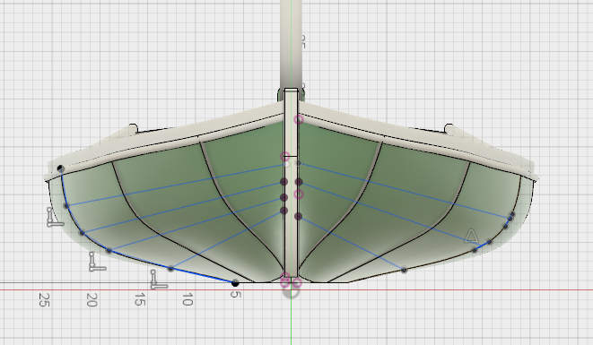Viewport: 593px width, 345px height.
Task: Select the black spline endpoint above the 5 label
Action: point(235,283)
